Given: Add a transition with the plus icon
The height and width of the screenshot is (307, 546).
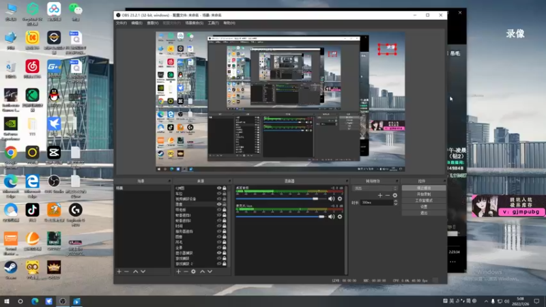Looking at the screenshot, I should pos(380,195).
